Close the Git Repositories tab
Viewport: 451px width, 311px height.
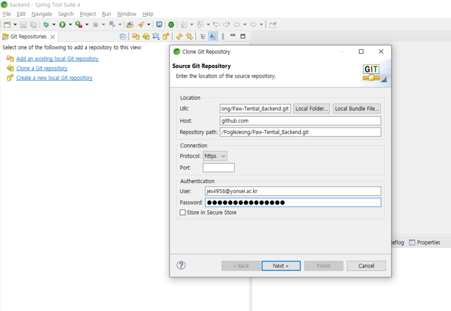(53, 37)
